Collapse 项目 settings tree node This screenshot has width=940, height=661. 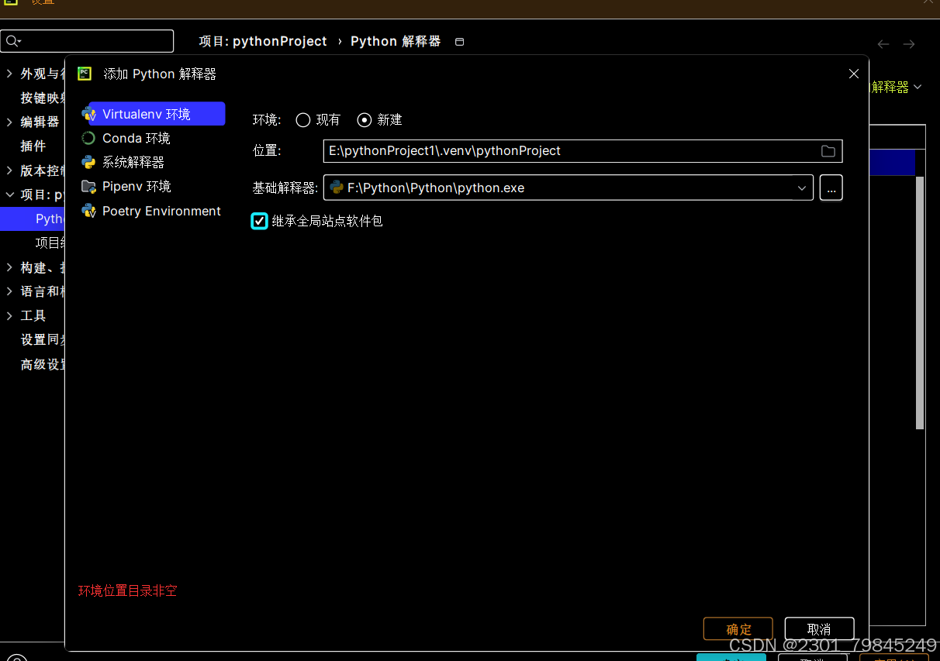[9, 195]
